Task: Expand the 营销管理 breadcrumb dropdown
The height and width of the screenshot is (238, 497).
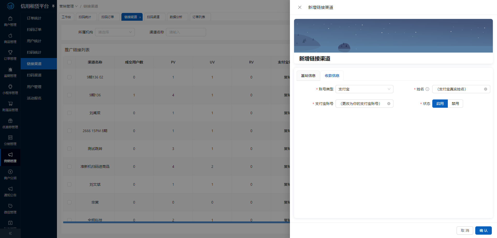Action: coord(68,6)
